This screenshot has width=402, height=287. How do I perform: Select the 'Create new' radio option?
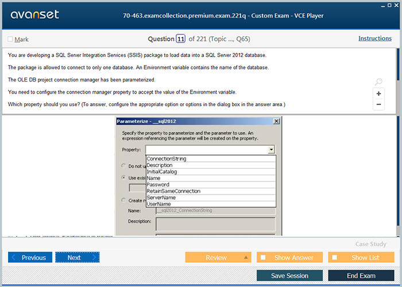123,200
